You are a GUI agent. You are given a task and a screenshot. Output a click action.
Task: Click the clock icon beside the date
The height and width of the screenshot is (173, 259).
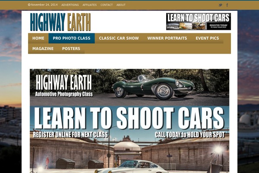tap(29, 5)
